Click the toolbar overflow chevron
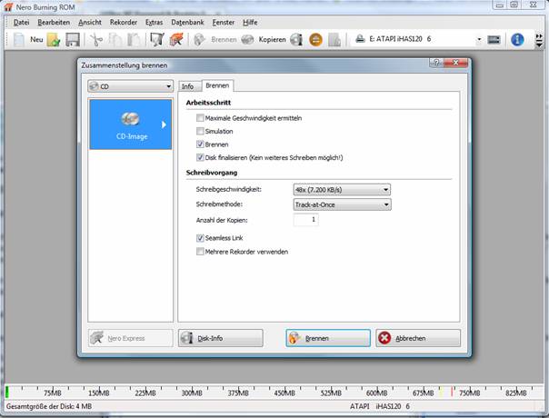Screen dimensions: 549x418 click(539, 41)
